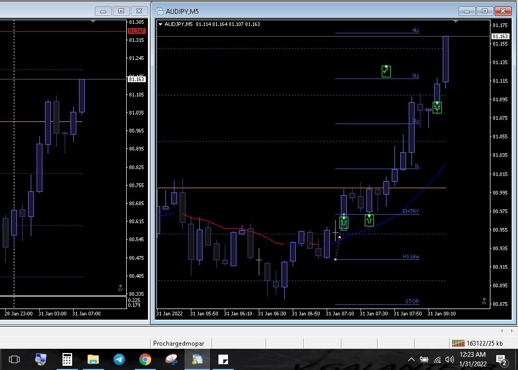518x370 pixels.
Task: Click the rightmost green up-arrow signal icon
Action: [437, 107]
